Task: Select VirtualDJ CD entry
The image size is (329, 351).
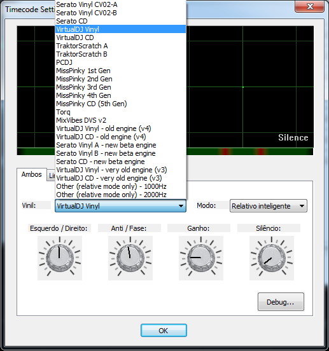Action: (x=120, y=38)
